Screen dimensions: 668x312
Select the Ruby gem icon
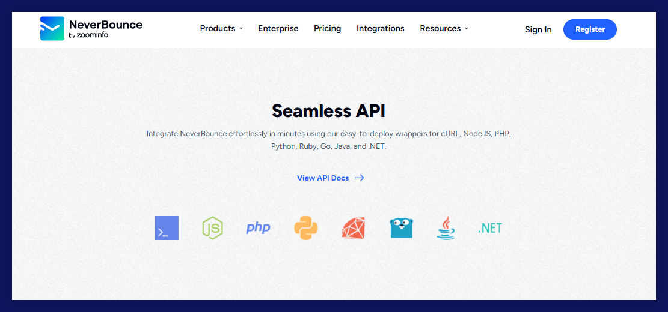[353, 228]
